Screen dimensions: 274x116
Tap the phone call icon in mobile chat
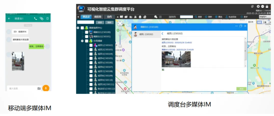coord(36,19)
